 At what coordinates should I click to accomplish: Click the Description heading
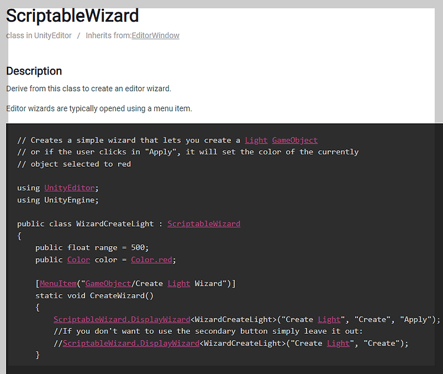[x=34, y=71]
